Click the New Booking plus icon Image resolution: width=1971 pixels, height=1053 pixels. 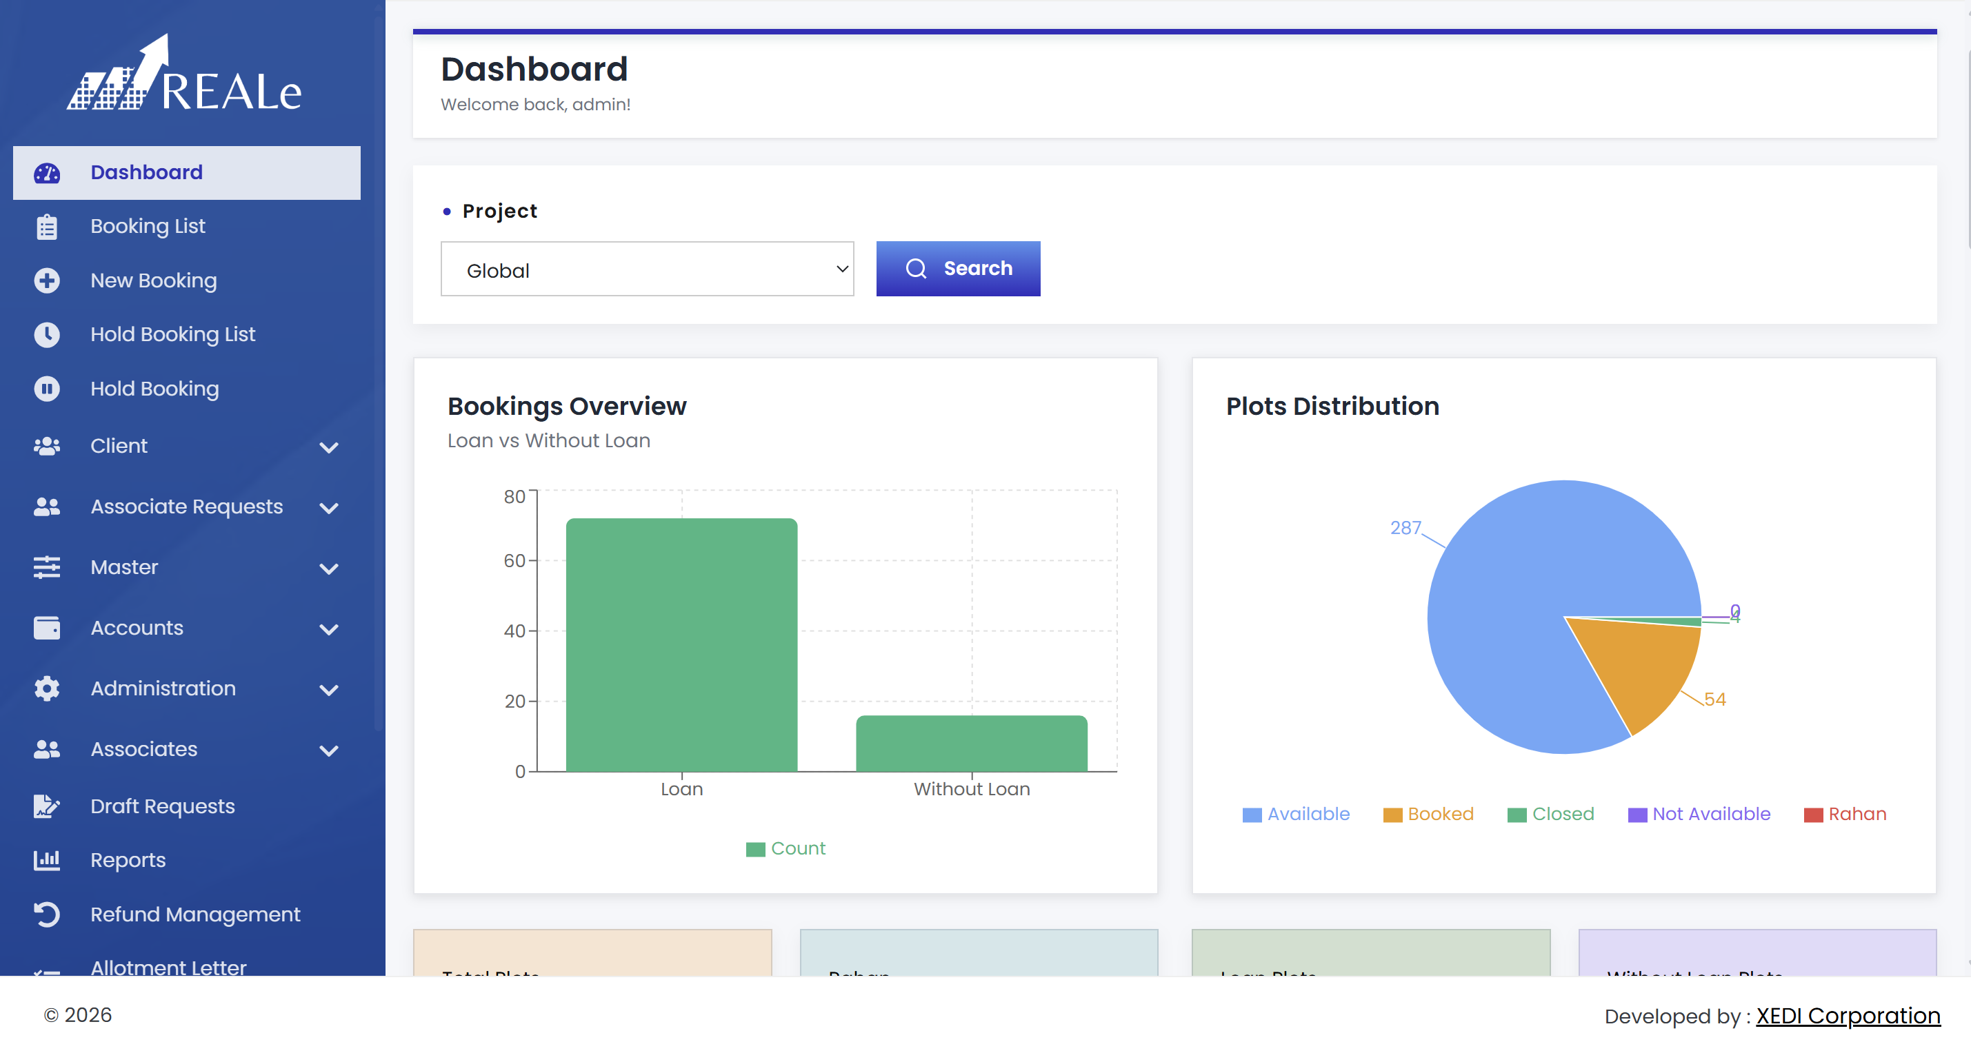click(x=47, y=280)
